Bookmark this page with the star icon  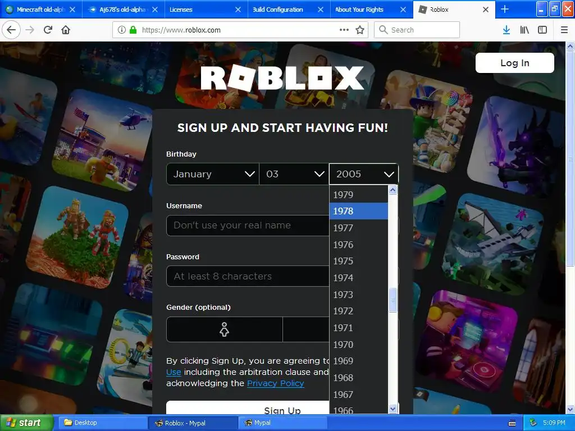coord(360,30)
